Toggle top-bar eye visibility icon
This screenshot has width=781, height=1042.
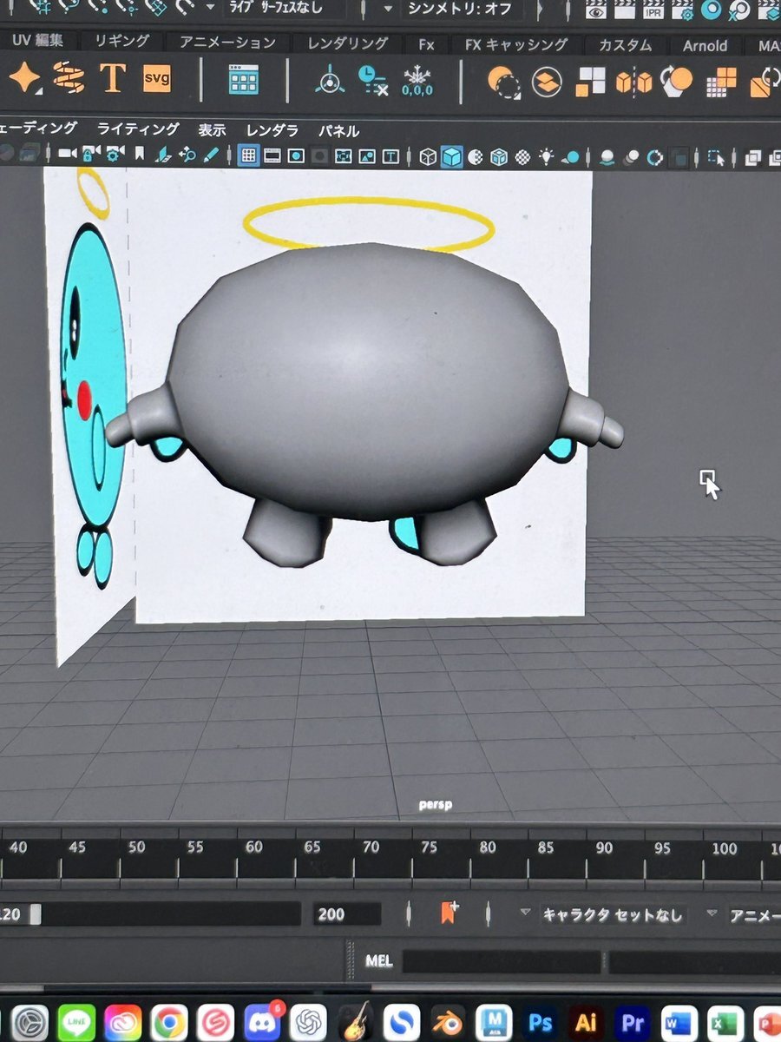(x=595, y=10)
